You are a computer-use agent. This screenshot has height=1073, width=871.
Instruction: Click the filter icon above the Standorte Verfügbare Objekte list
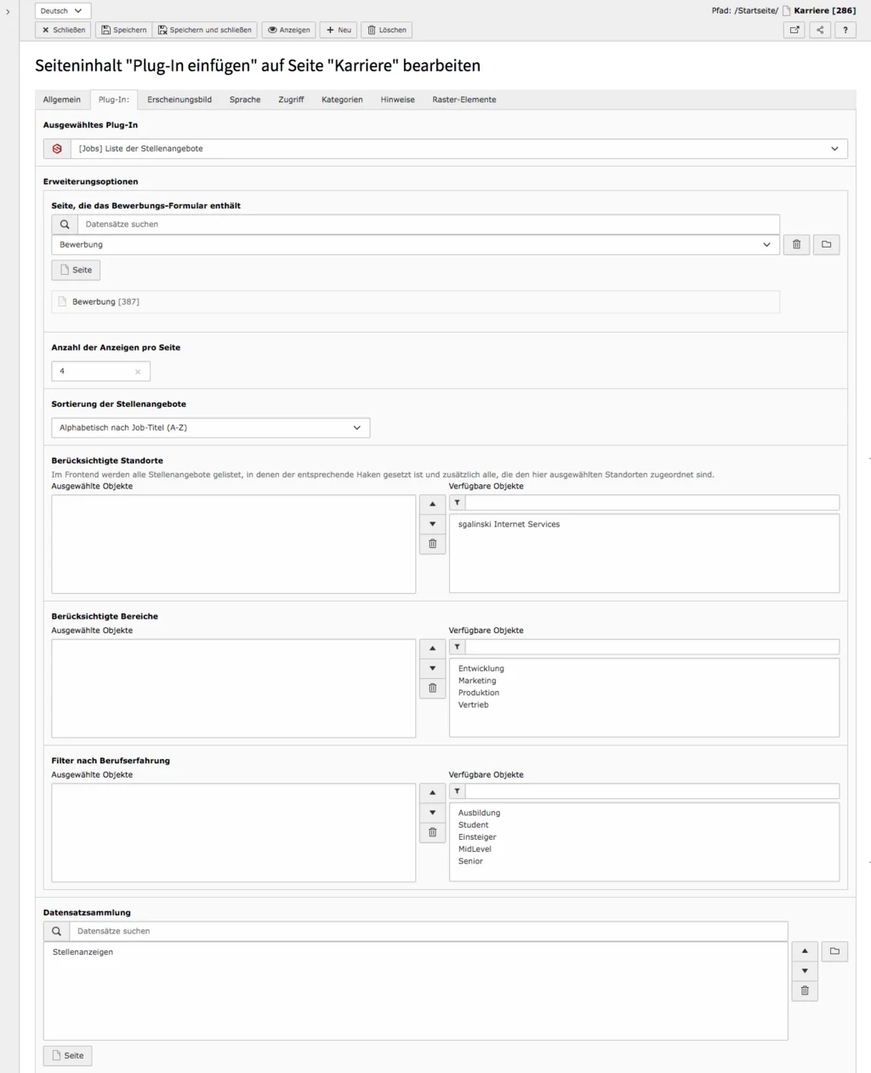coord(457,502)
